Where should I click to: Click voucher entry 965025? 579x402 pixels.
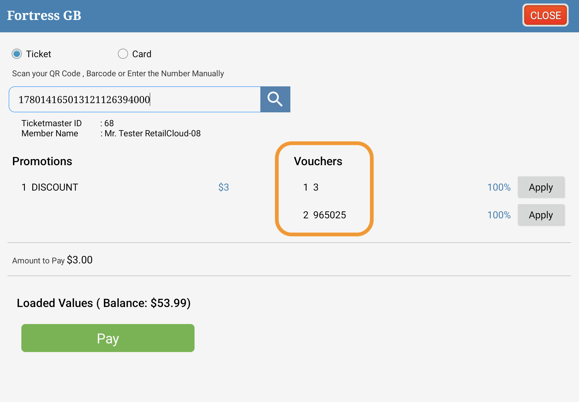coord(325,215)
